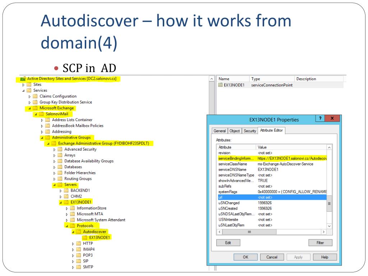Click the vertical scrollbar thumb in the attributes list

pos(329,203)
